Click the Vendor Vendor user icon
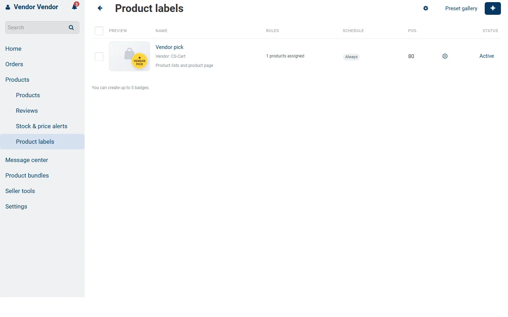This screenshot has width=508, height=317. tap(8, 7)
